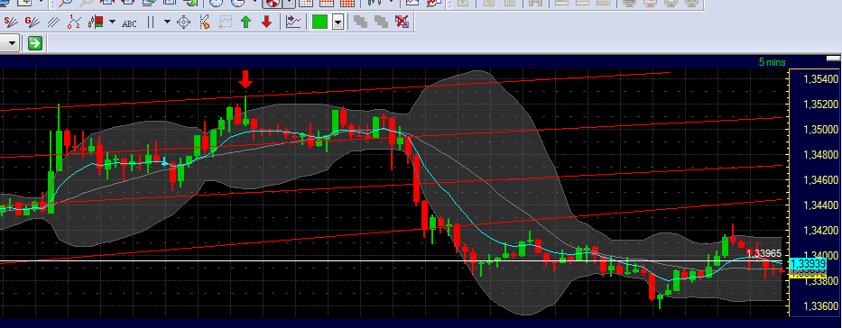Click the 1,34600 price axis label
Screen dimensions: 842x328
point(820,180)
